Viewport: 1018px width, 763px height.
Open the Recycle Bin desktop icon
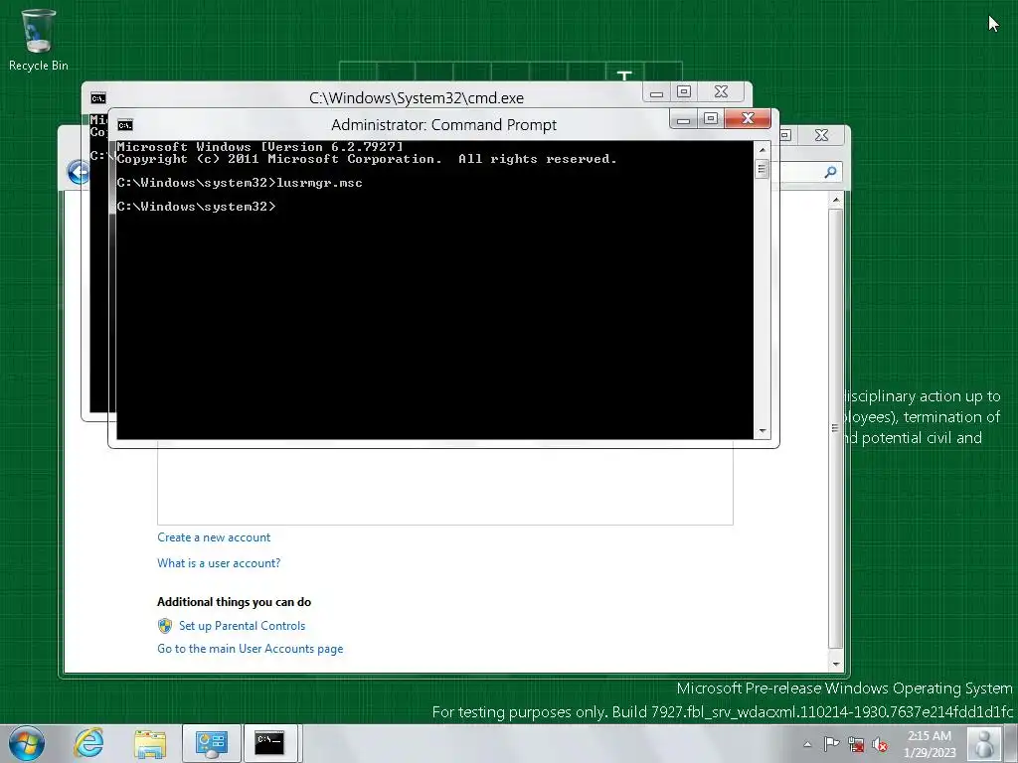[x=38, y=39]
